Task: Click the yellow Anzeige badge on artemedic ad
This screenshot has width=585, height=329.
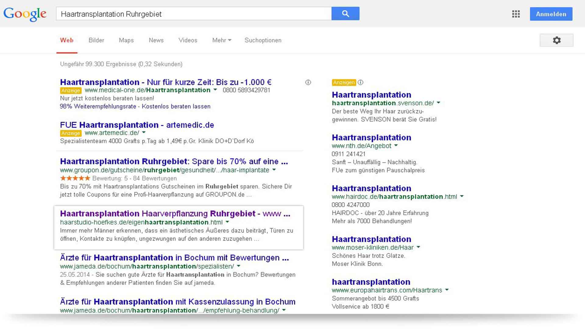Action: pos(71,133)
